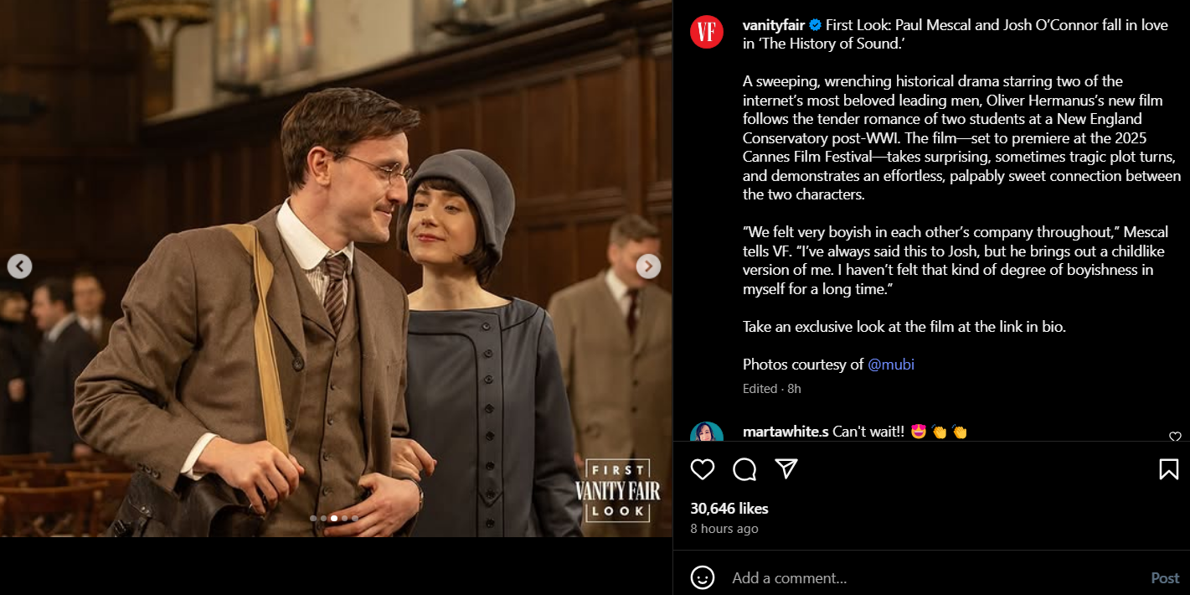The image size is (1190, 595).
Task: Like the post with the heart icon
Action: click(x=703, y=469)
